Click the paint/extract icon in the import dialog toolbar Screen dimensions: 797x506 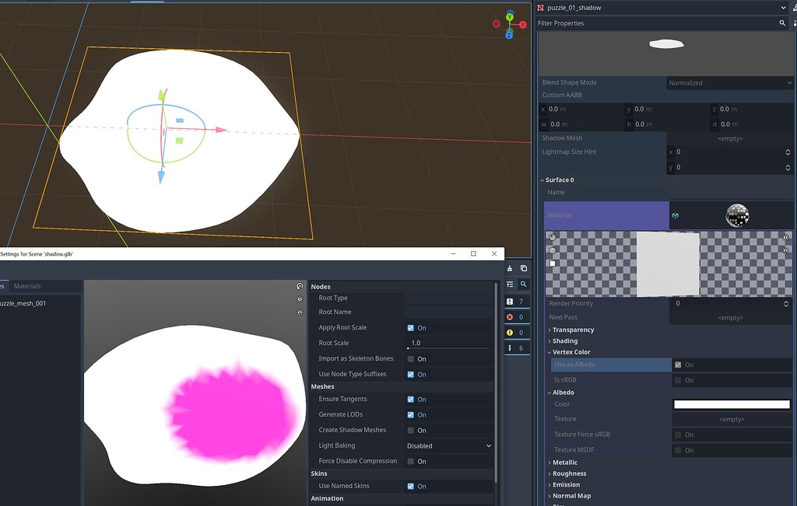click(510, 268)
